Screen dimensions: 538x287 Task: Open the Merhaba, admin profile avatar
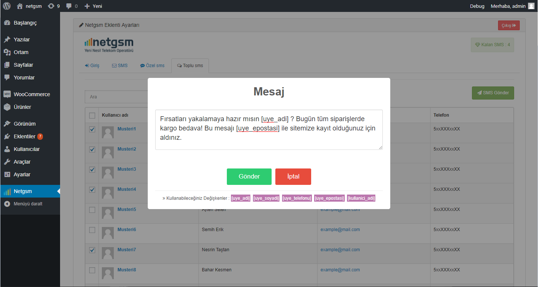click(531, 6)
